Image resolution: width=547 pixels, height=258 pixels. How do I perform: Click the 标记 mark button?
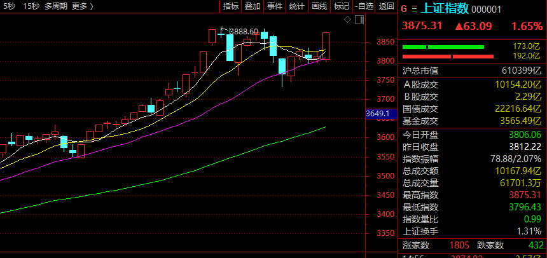click(x=341, y=6)
